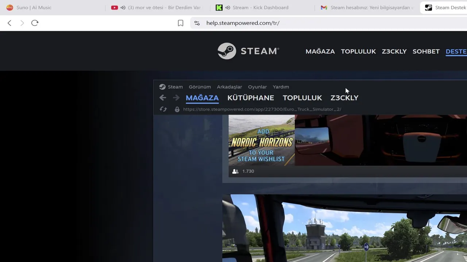Go back using the browser back arrow

pyautogui.click(x=9, y=23)
